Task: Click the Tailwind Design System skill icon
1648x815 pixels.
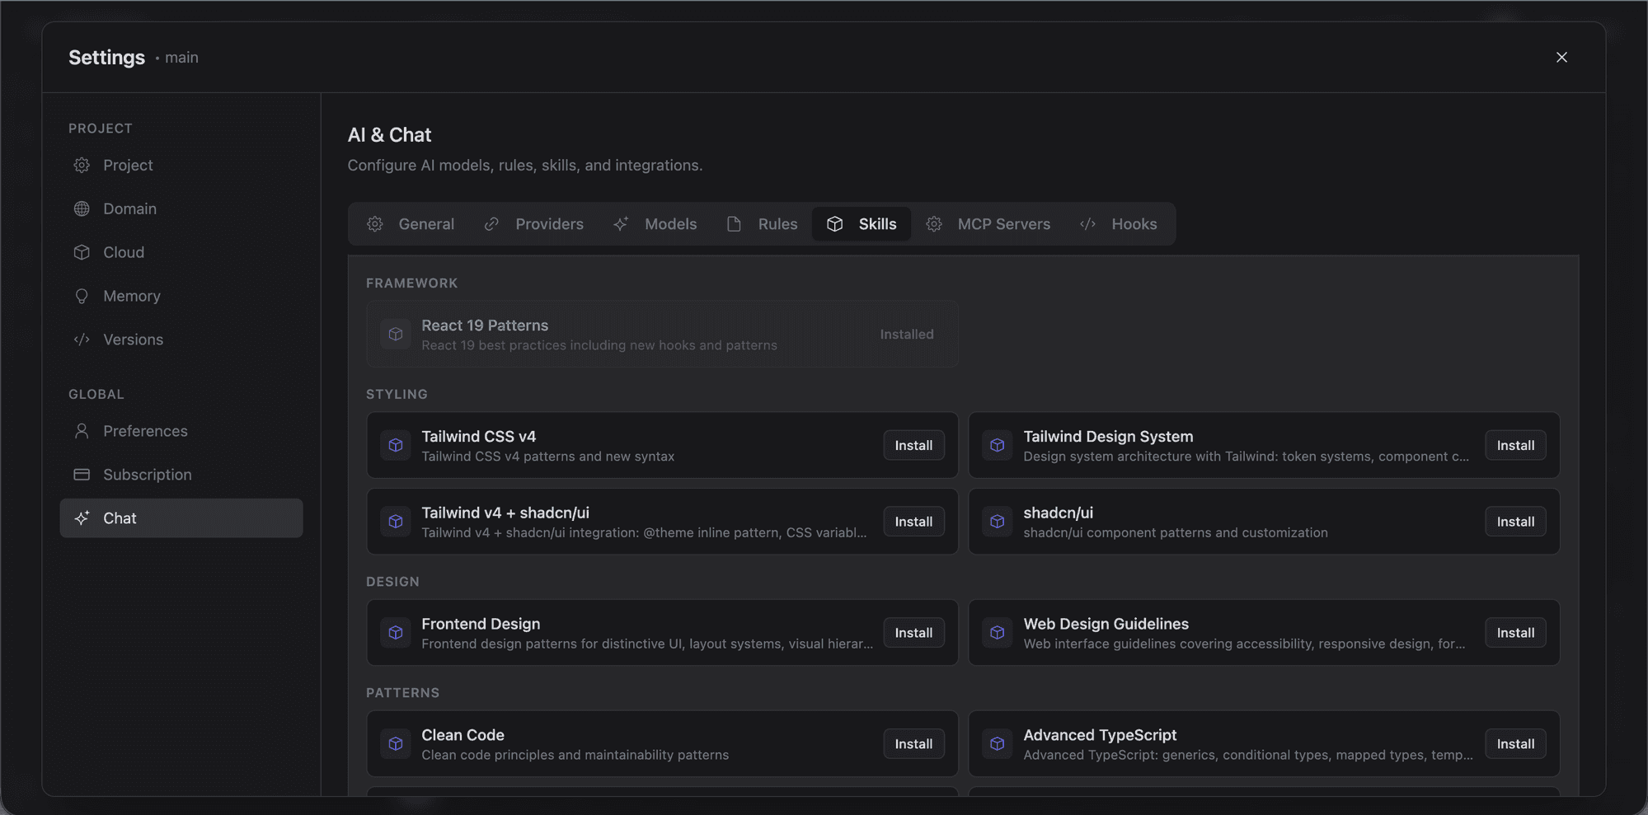Action: click(x=998, y=445)
